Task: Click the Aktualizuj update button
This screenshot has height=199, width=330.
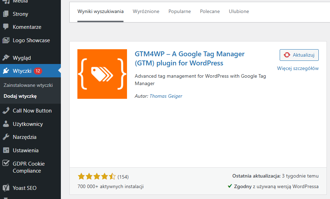Action: [299, 55]
